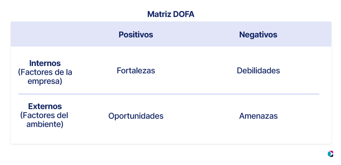This screenshot has height=165, width=341.
Task: Select the bold Internos row label
Action: point(45,63)
